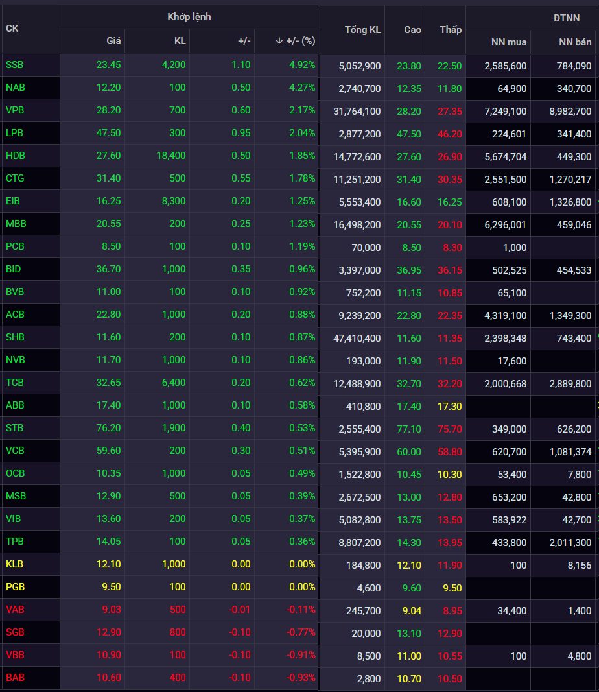The image size is (599, 692).
Task: Select the VAB stock ticker
Action: point(15,610)
